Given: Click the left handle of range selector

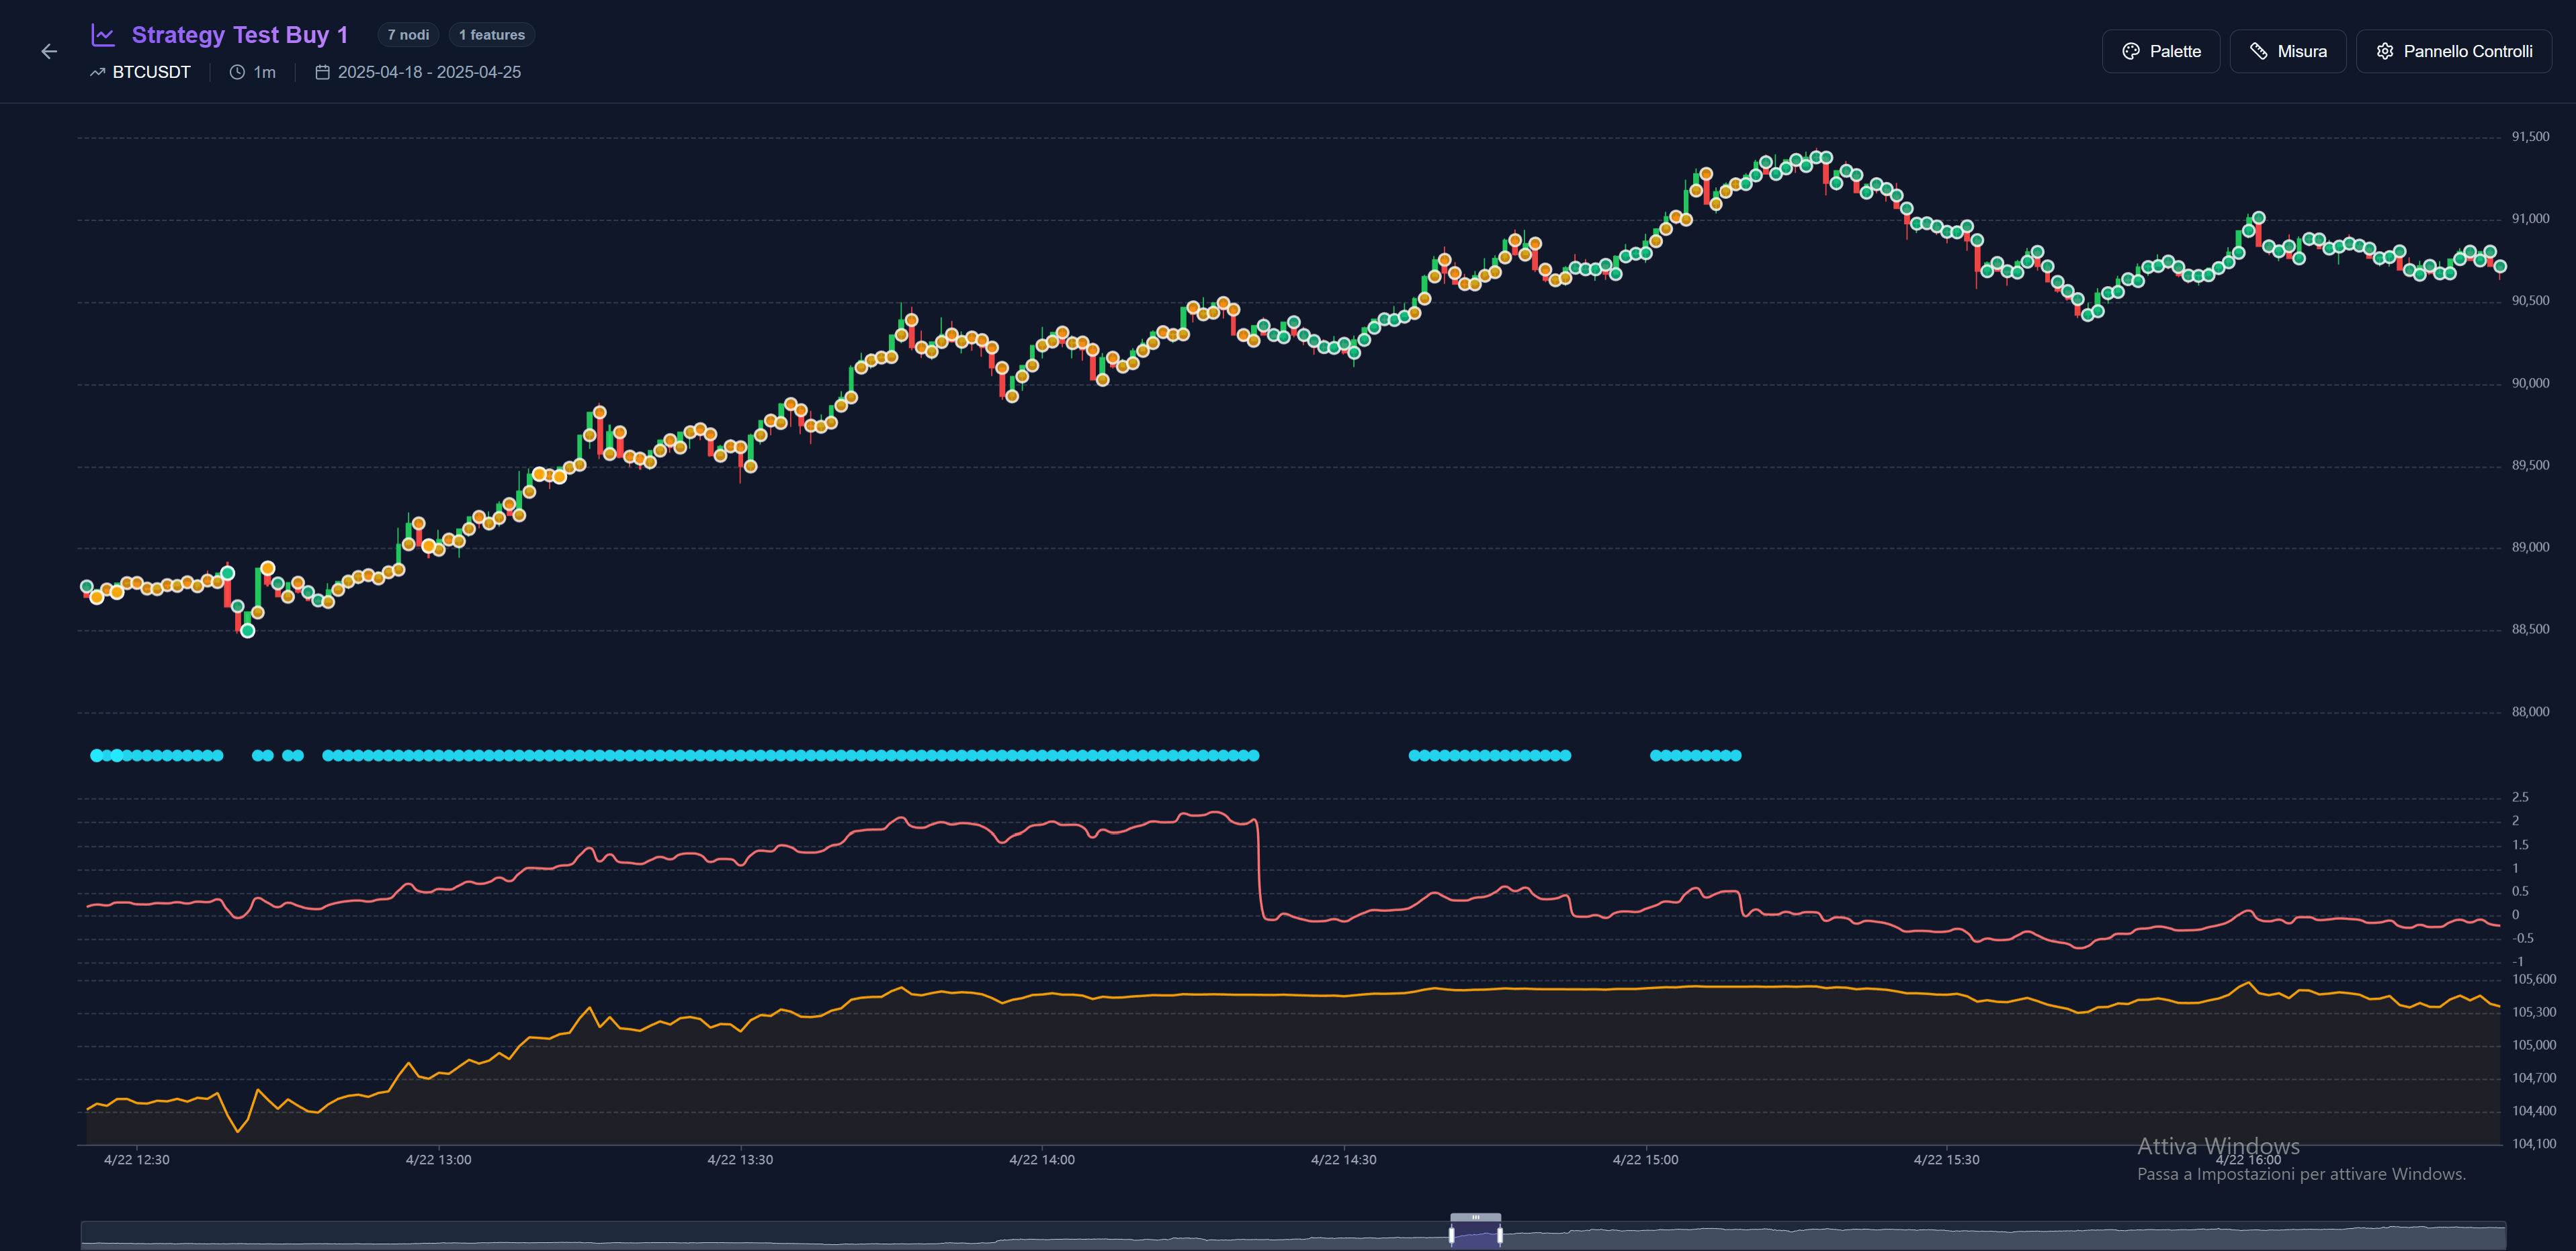Looking at the screenshot, I should 1451,1235.
